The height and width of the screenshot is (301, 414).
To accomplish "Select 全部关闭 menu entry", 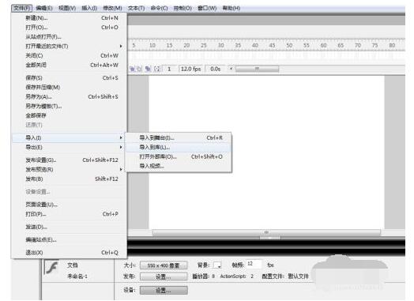I will tap(70, 65).
